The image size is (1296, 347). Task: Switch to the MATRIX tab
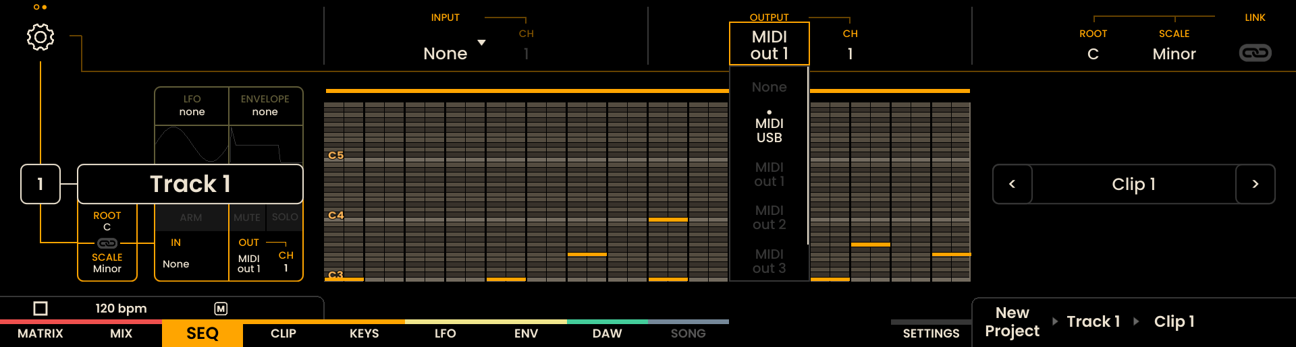(40, 334)
